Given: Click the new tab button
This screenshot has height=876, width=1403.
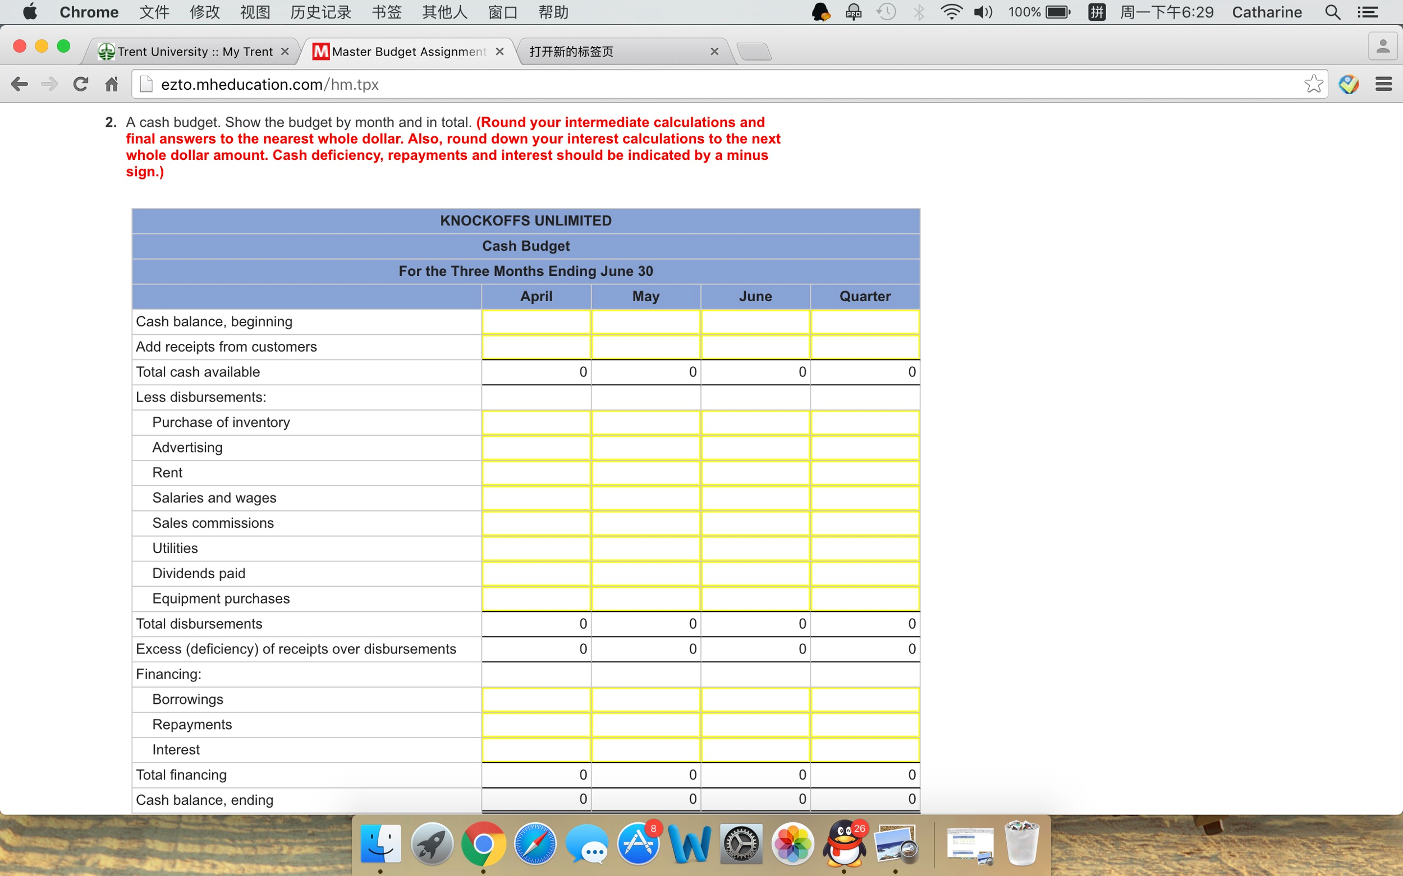Looking at the screenshot, I should [754, 52].
